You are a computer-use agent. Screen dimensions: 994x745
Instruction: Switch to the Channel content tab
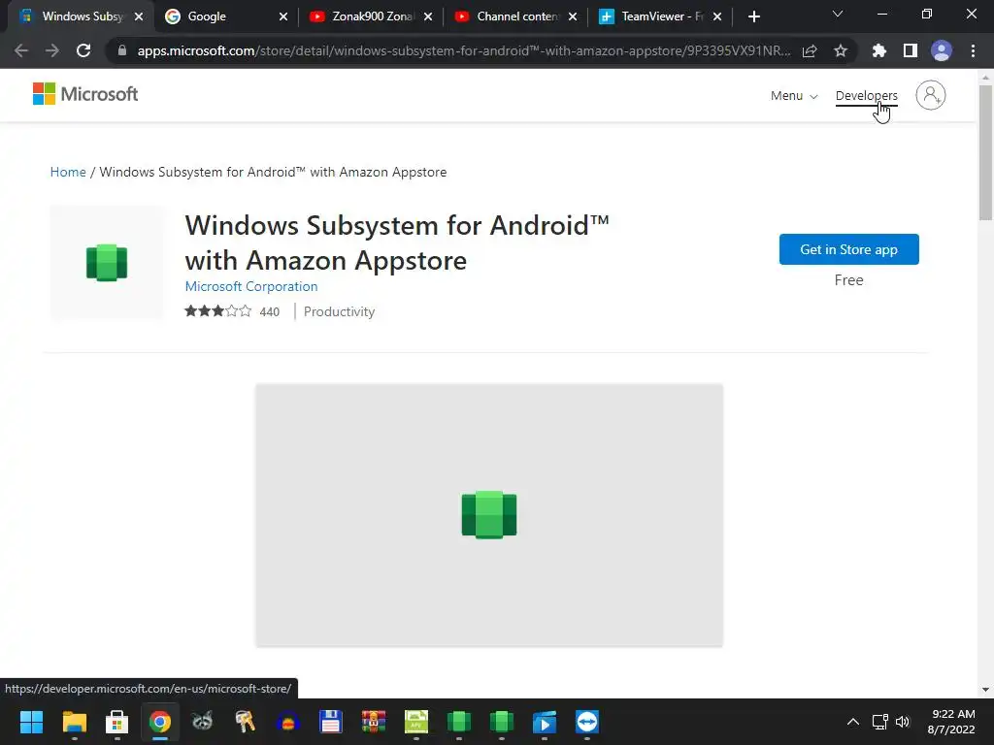coord(514,16)
